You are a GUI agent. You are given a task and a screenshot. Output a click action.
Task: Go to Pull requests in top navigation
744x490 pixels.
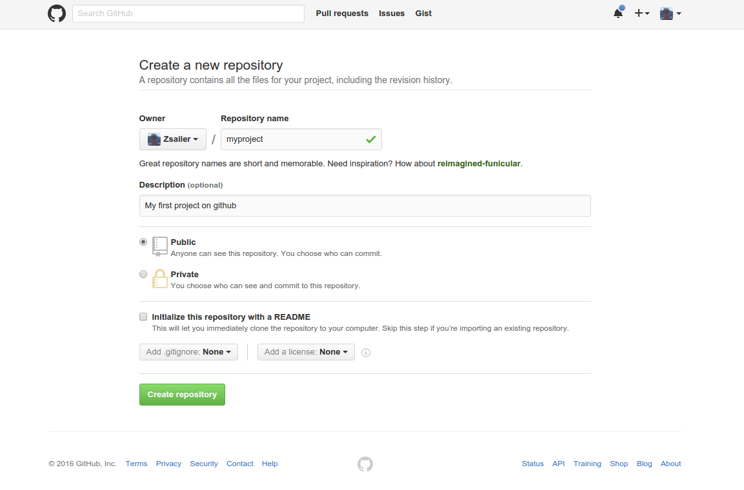pyautogui.click(x=342, y=14)
